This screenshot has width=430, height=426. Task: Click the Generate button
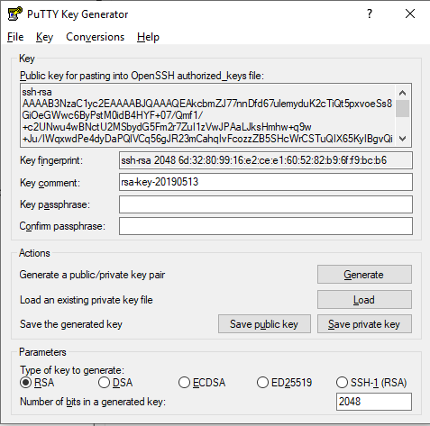pos(364,274)
